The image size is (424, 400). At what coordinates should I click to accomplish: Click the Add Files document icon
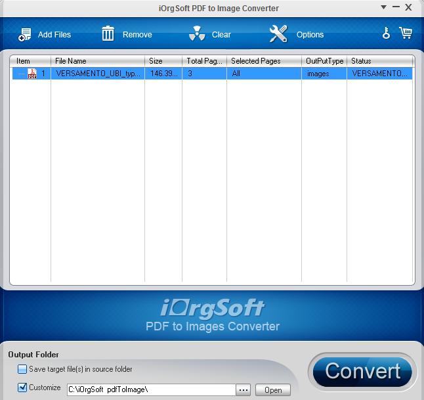24,34
